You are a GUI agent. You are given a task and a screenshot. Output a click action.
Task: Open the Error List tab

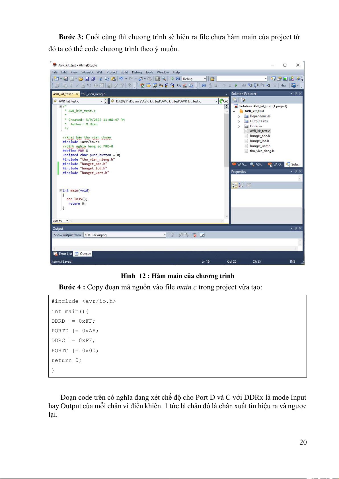pyautogui.click(x=63, y=254)
